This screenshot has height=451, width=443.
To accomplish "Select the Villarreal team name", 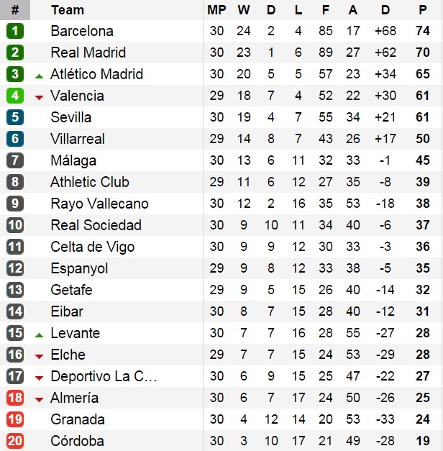I will coord(78,139).
